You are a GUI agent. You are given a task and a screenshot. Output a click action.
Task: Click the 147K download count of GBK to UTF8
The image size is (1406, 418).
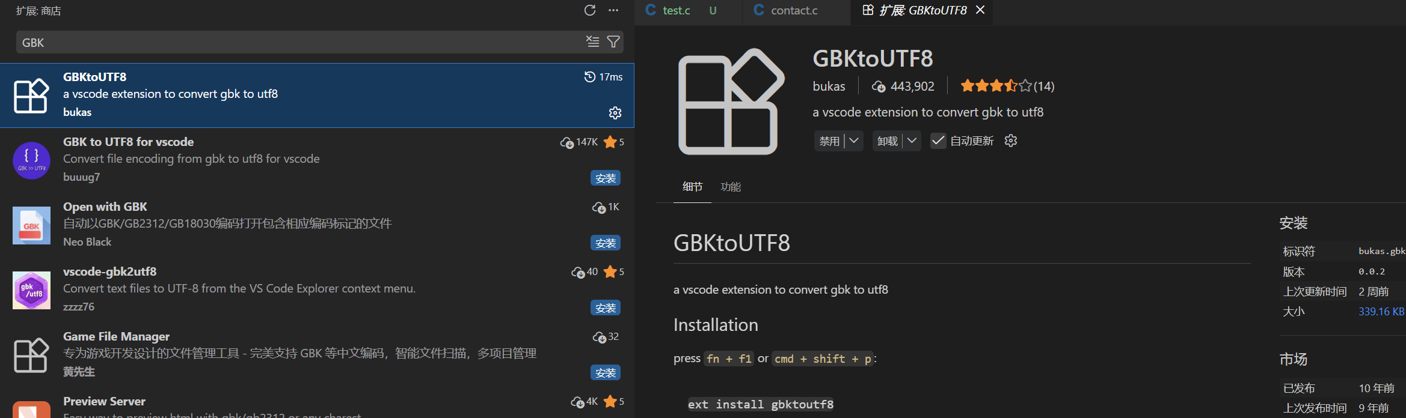[x=579, y=142]
